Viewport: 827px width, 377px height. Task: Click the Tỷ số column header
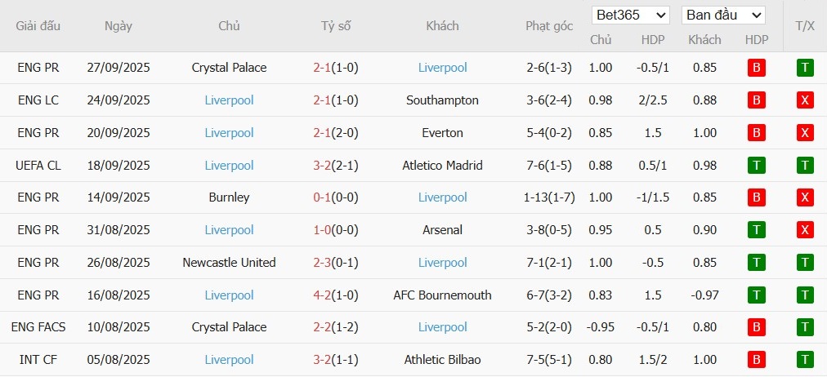pyautogui.click(x=336, y=26)
